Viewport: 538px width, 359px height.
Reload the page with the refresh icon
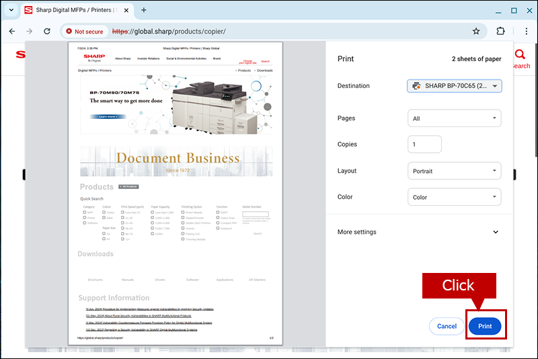click(47, 31)
